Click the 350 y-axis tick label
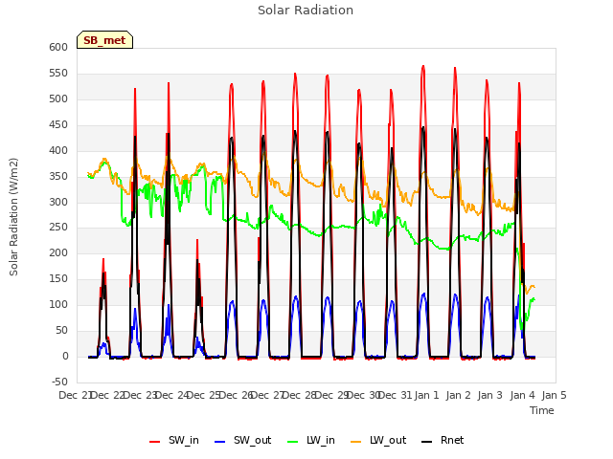 [x=58, y=176]
